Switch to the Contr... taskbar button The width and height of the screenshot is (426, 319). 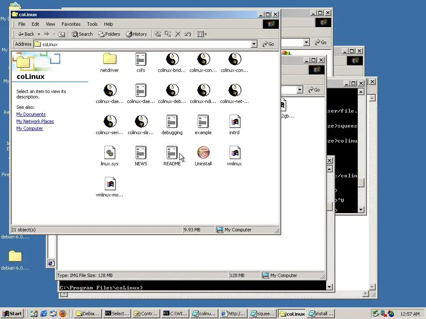tap(146, 314)
